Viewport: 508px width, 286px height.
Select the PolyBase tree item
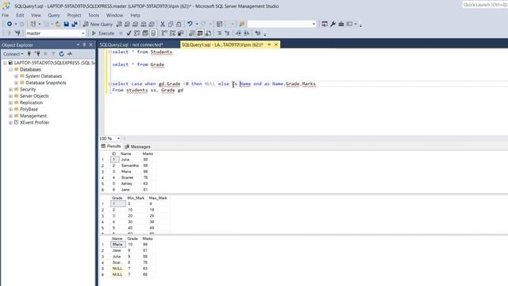[x=29, y=110]
